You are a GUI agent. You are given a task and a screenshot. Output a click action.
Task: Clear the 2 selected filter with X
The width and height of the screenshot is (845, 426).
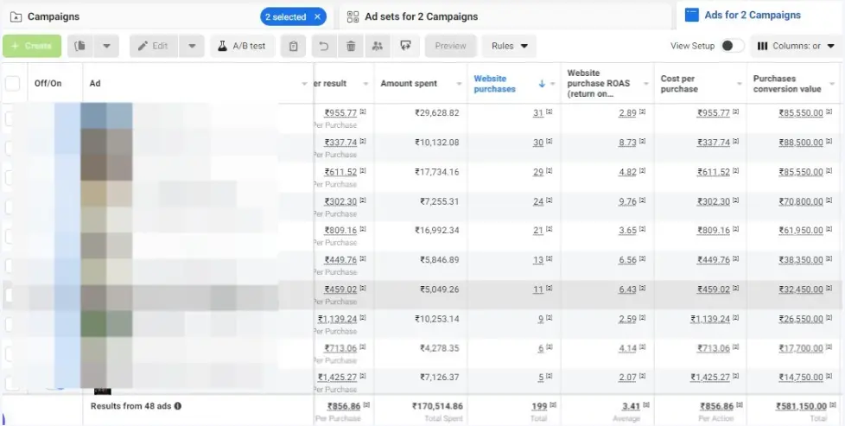(x=318, y=16)
